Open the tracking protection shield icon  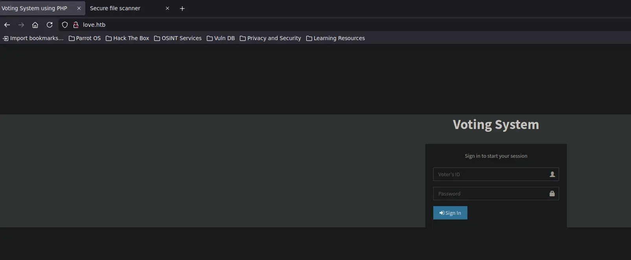tap(65, 25)
